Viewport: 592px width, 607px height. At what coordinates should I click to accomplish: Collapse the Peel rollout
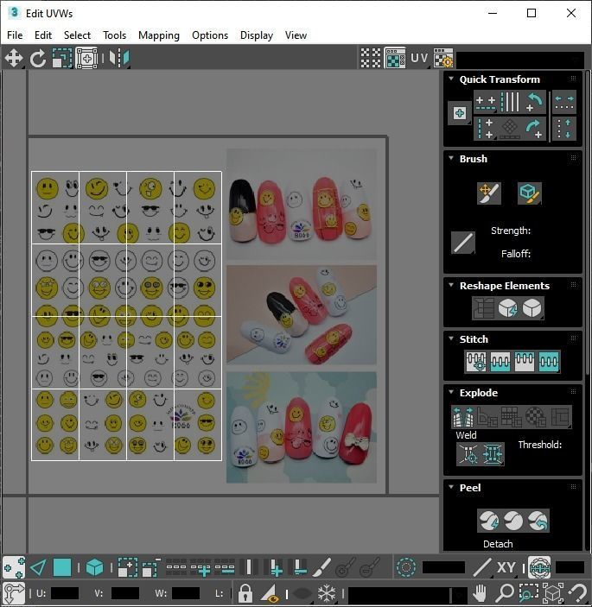pyautogui.click(x=451, y=487)
